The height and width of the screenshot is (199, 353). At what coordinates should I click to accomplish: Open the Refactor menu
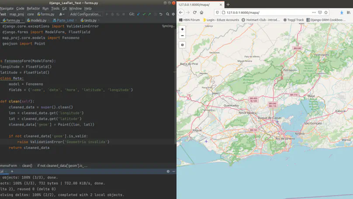tap(33, 8)
